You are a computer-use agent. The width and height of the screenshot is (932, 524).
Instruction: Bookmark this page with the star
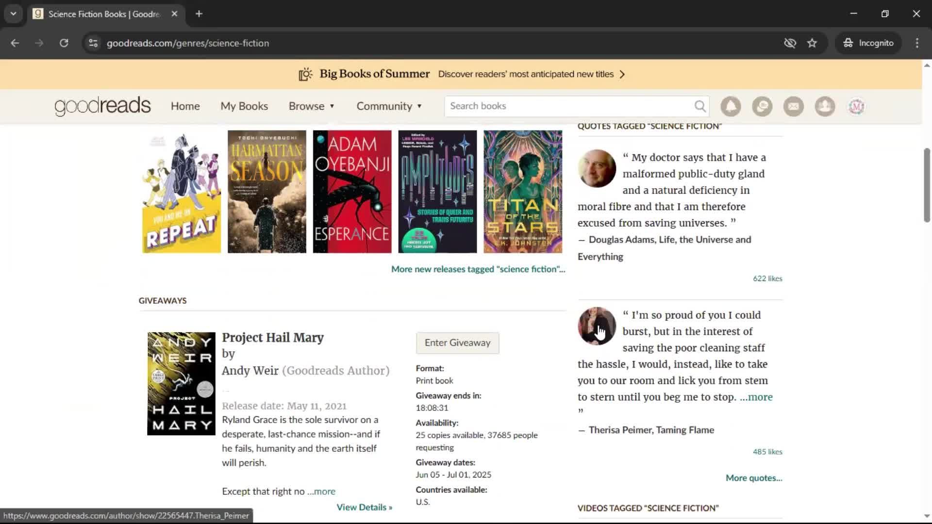tap(812, 43)
